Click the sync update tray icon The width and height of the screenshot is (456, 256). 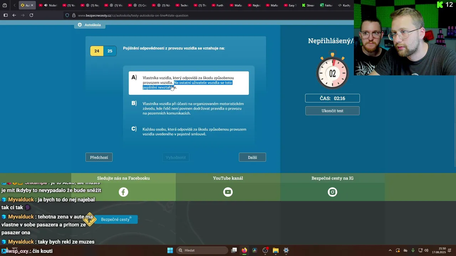coord(398,250)
